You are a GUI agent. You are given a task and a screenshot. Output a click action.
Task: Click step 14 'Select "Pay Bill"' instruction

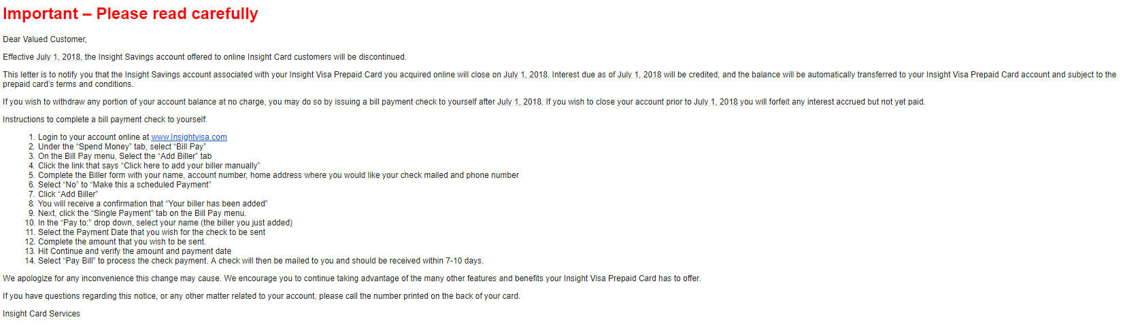(261, 261)
